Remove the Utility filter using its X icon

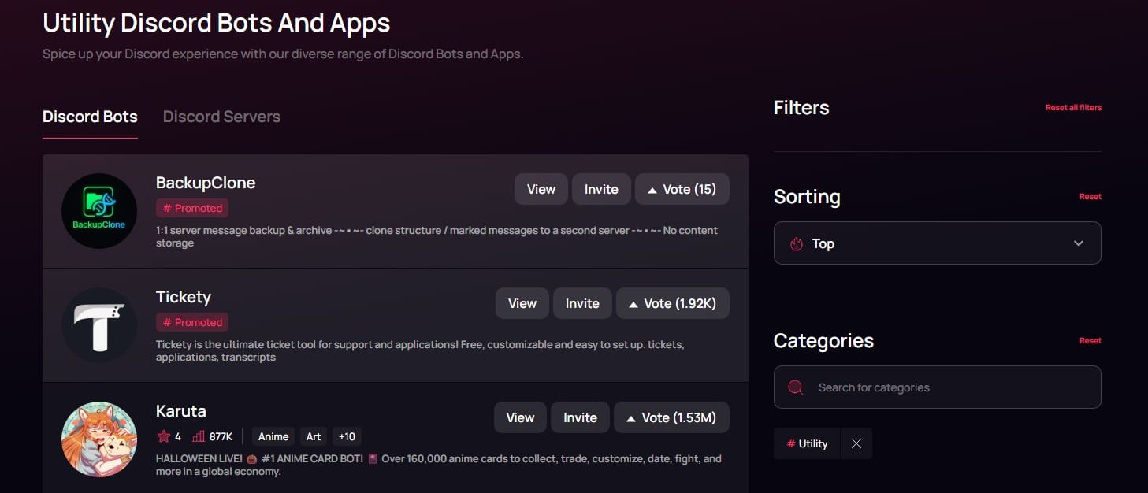coord(856,443)
